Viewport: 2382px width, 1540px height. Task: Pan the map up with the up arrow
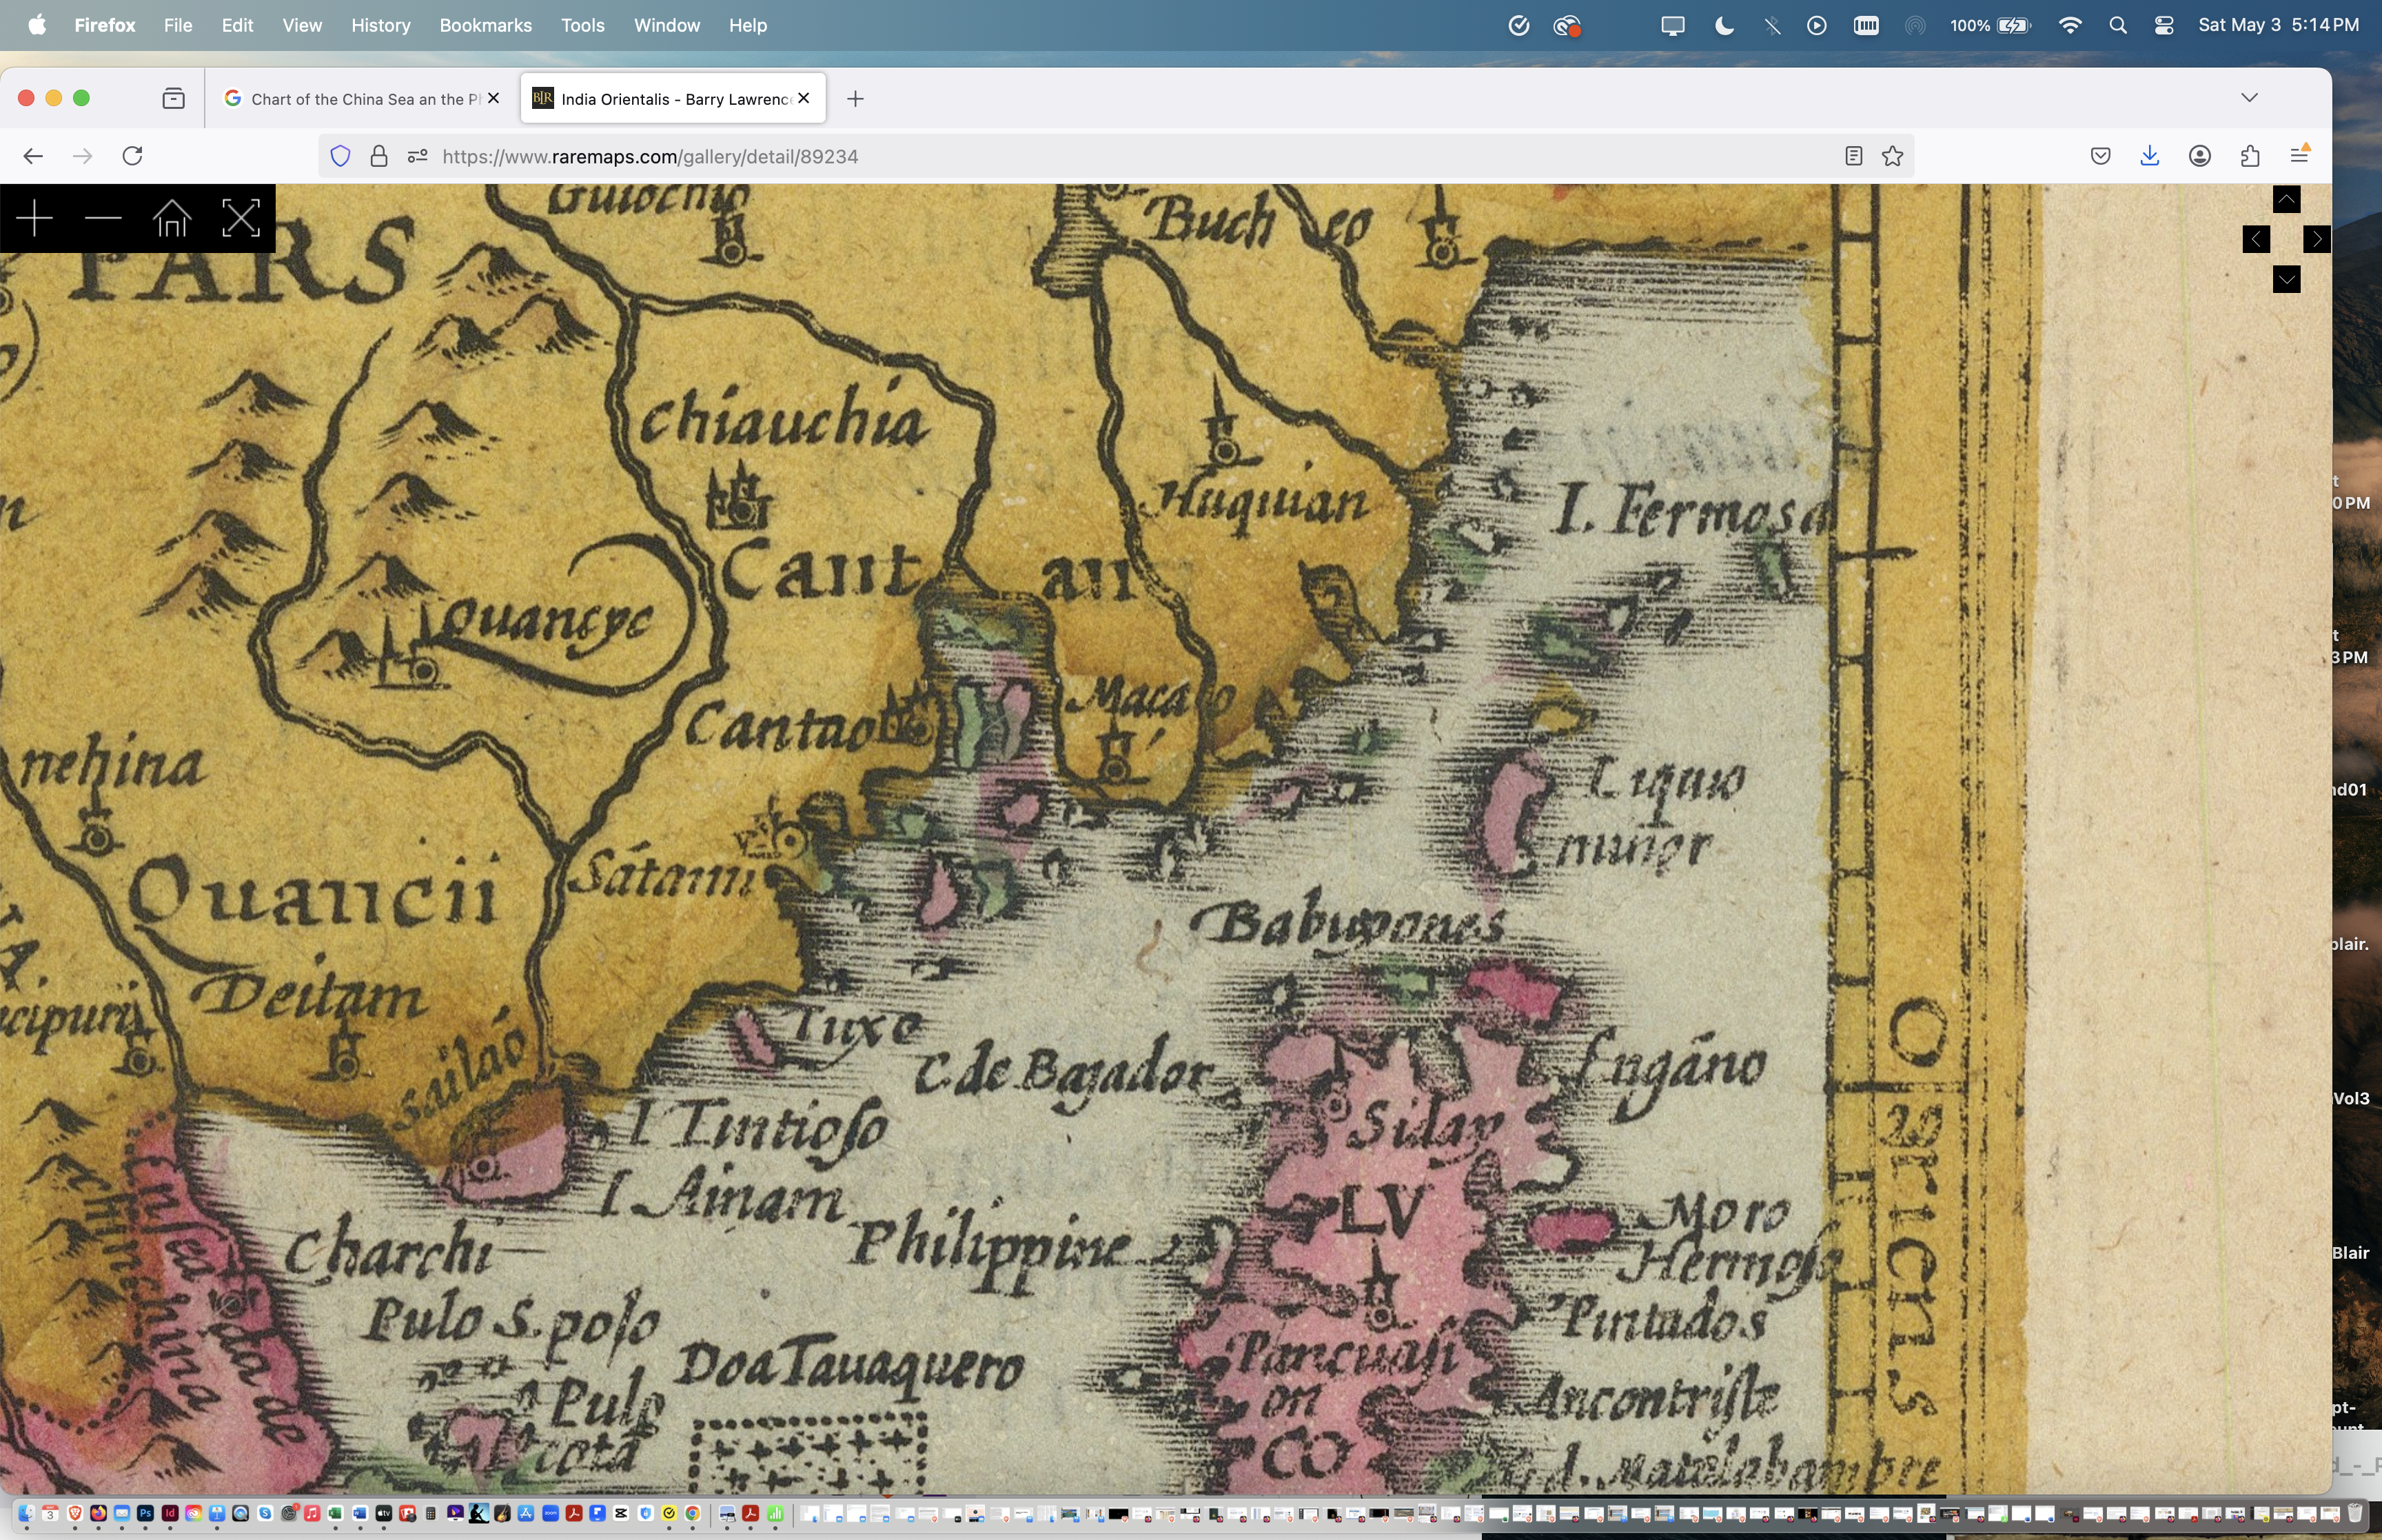2286,199
